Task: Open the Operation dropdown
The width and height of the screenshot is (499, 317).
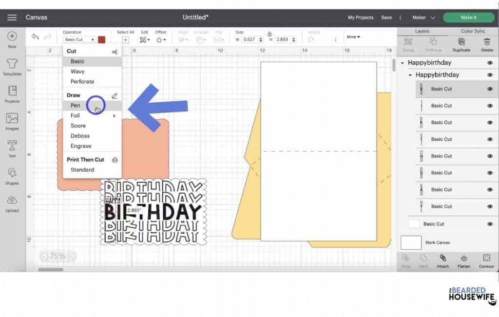Action: pyautogui.click(x=80, y=38)
